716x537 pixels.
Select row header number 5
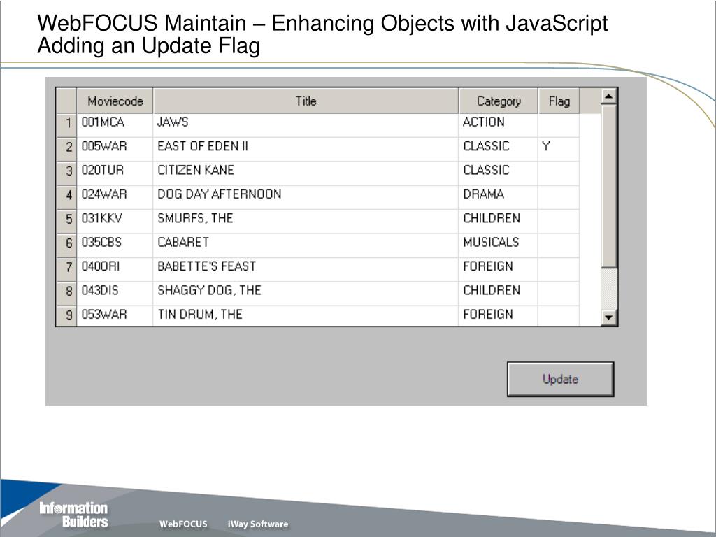click(66, 222)
